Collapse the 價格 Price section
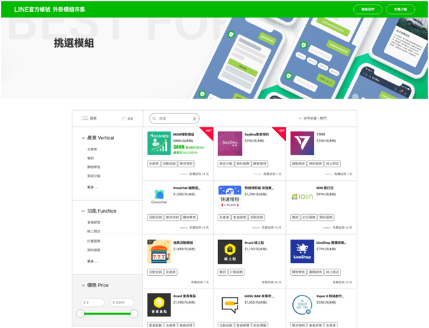Viewport: 429px width, 328px height. coord(83,285)
